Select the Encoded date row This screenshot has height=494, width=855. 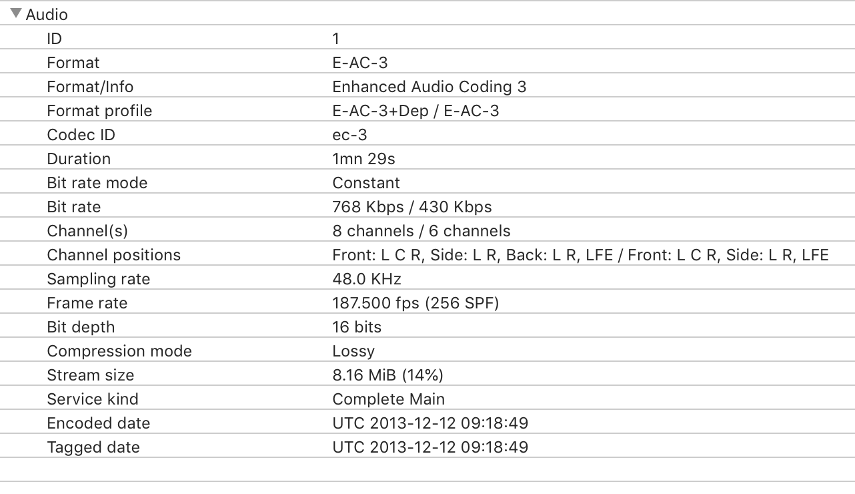427,423
